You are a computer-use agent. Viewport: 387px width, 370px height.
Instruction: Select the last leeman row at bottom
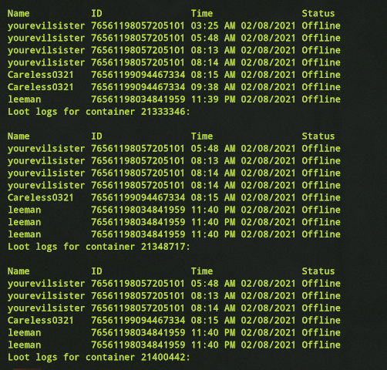174,345
